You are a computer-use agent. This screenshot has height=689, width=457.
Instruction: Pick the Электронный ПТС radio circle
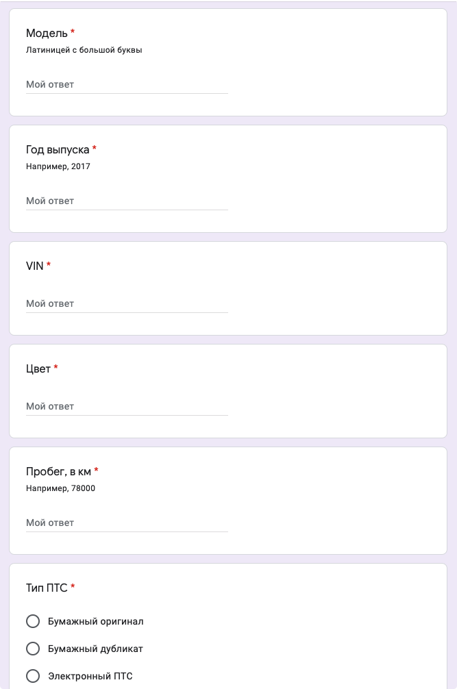[x=32, y=676]
